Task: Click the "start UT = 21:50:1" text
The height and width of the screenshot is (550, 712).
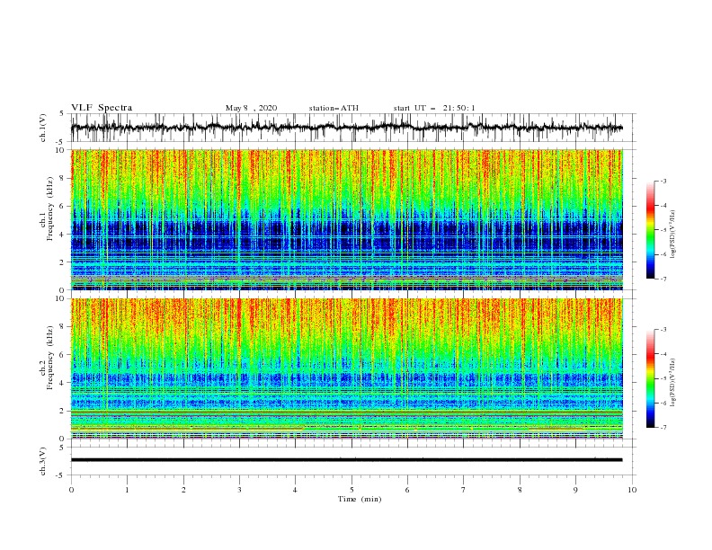Action: pyautogui.click(x=434, y=108)
